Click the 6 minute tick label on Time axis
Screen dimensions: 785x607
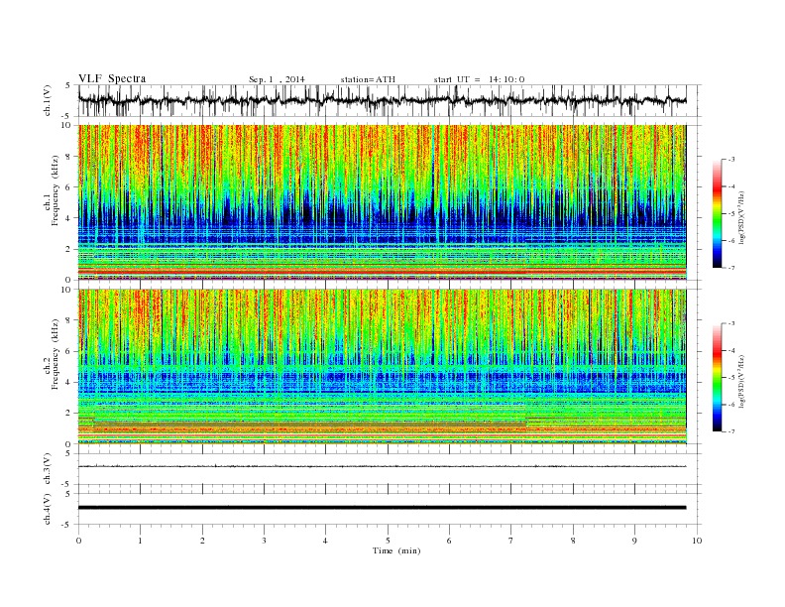coord(449,541)
